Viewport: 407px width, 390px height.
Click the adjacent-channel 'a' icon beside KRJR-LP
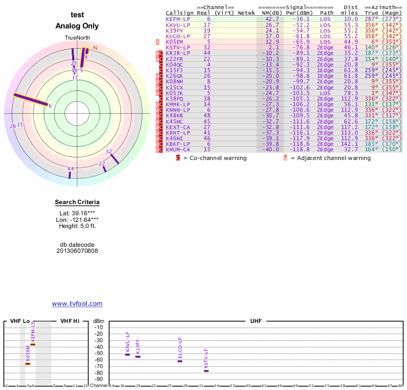(x=158, y=53)
